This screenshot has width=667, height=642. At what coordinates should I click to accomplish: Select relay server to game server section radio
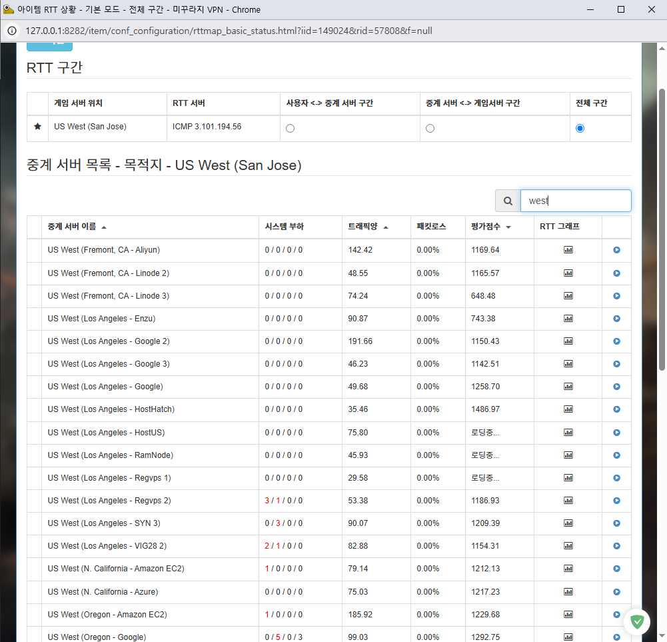(430, 128)
